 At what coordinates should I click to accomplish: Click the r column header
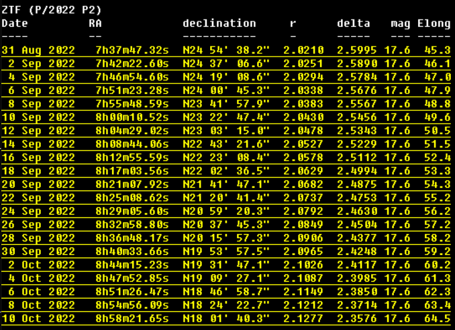click(x=293, y=23)
